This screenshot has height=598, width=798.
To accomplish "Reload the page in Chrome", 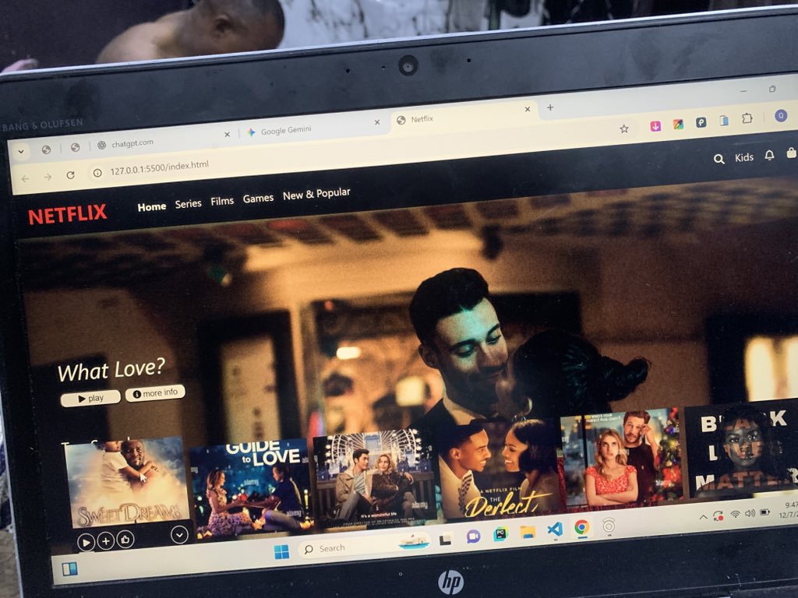I will click(x=70, y=175).
